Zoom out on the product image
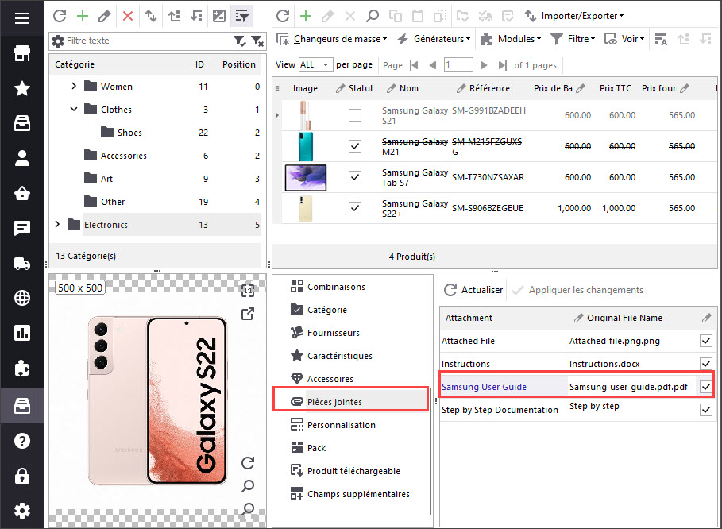This screenshot has width=722, height=529. 248,508
